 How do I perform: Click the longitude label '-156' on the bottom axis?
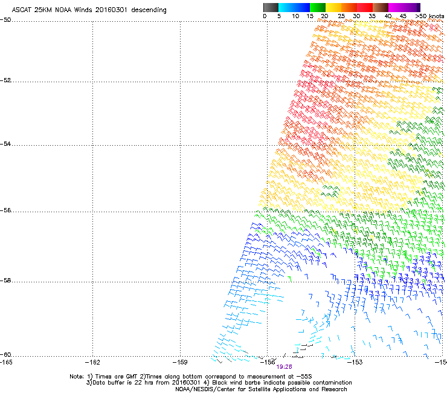[268, 362]
